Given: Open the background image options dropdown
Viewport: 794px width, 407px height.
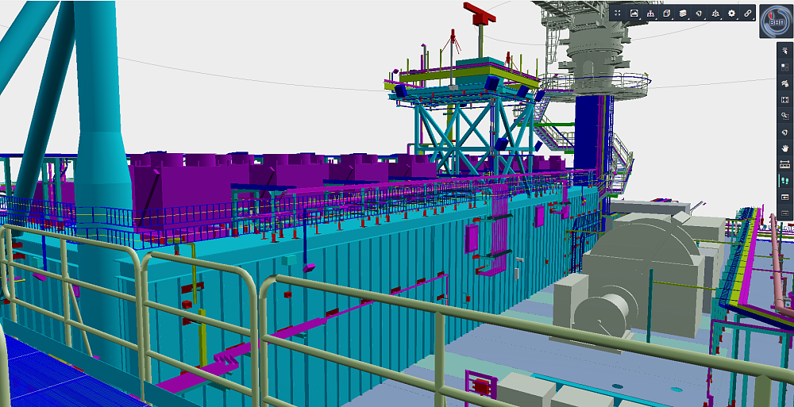Looking at the screenshot, I should click(x=634, y=13).
